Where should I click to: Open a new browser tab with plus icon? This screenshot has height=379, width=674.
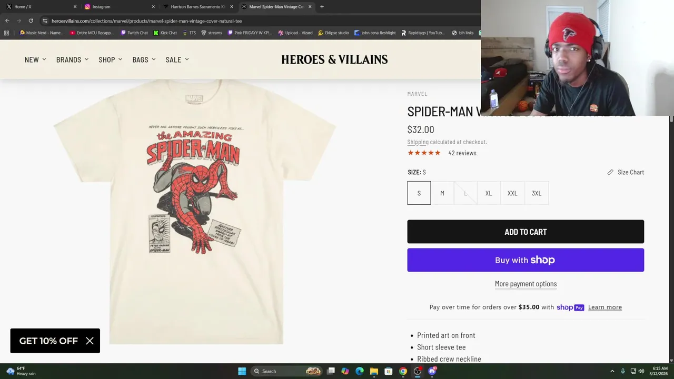point(322,6)
